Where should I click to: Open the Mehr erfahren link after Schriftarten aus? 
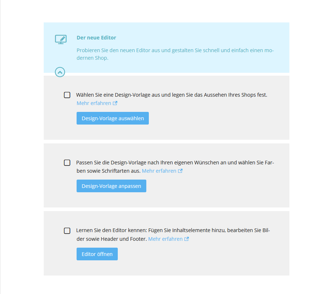pos(159,171)
